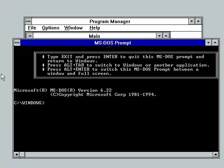Click the Main group window title bar
The width and height of the screenshot is (224, 168).
(94, 36)
